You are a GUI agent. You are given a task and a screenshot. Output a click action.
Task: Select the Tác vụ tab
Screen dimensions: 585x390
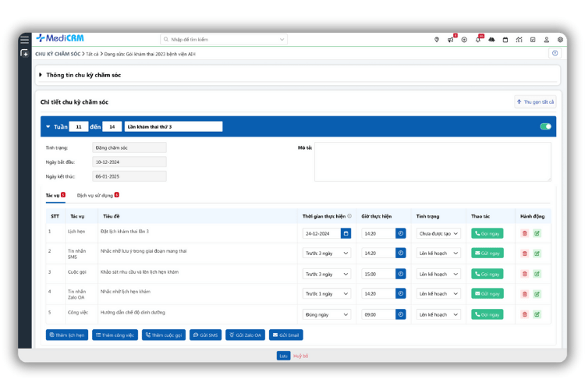click(53, 195)
